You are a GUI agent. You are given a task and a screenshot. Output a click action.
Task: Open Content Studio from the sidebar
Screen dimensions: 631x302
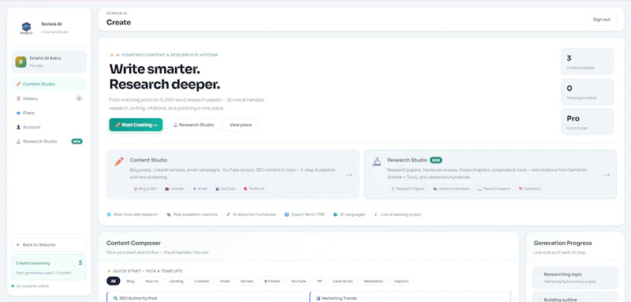point(49,84)
